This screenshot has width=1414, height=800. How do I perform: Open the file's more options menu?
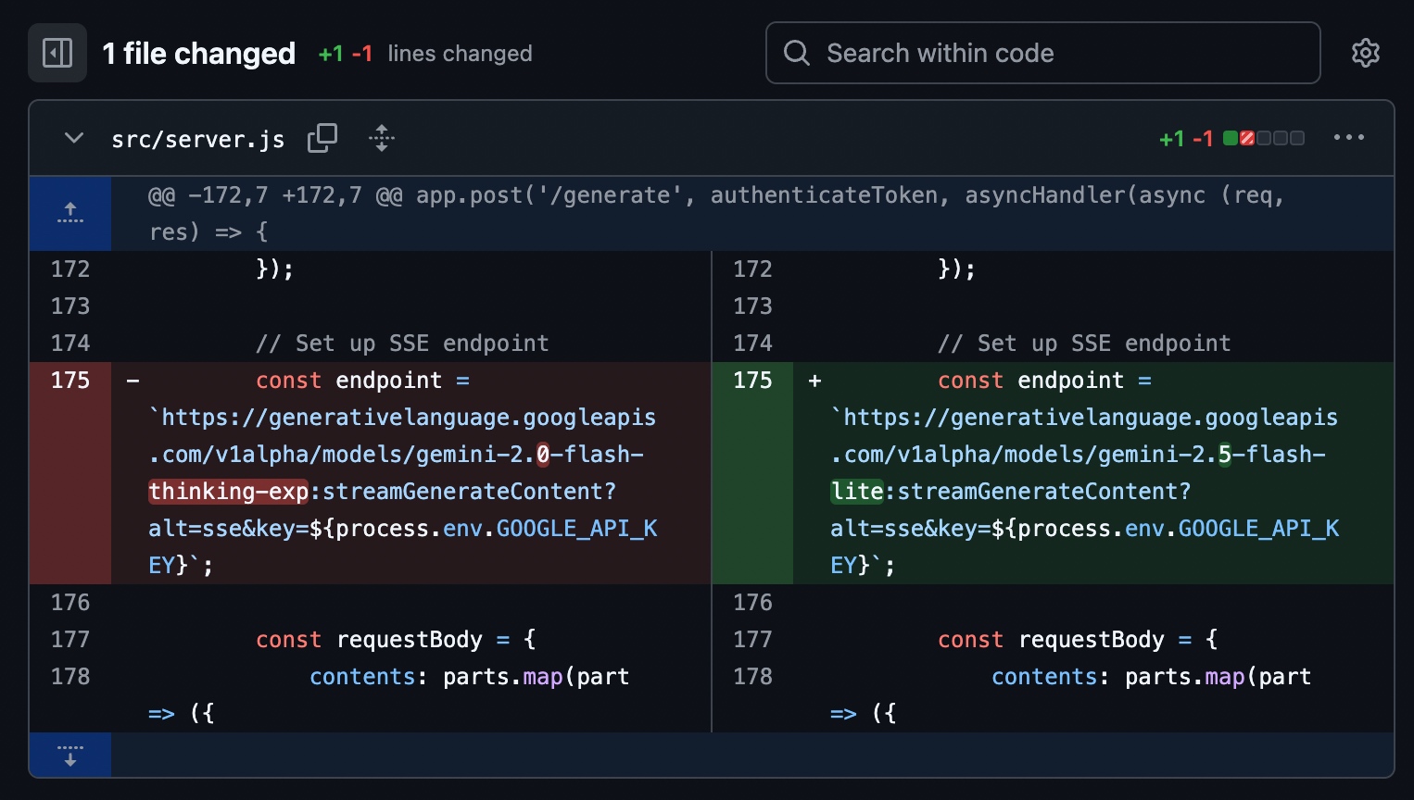click(1348, 138)
